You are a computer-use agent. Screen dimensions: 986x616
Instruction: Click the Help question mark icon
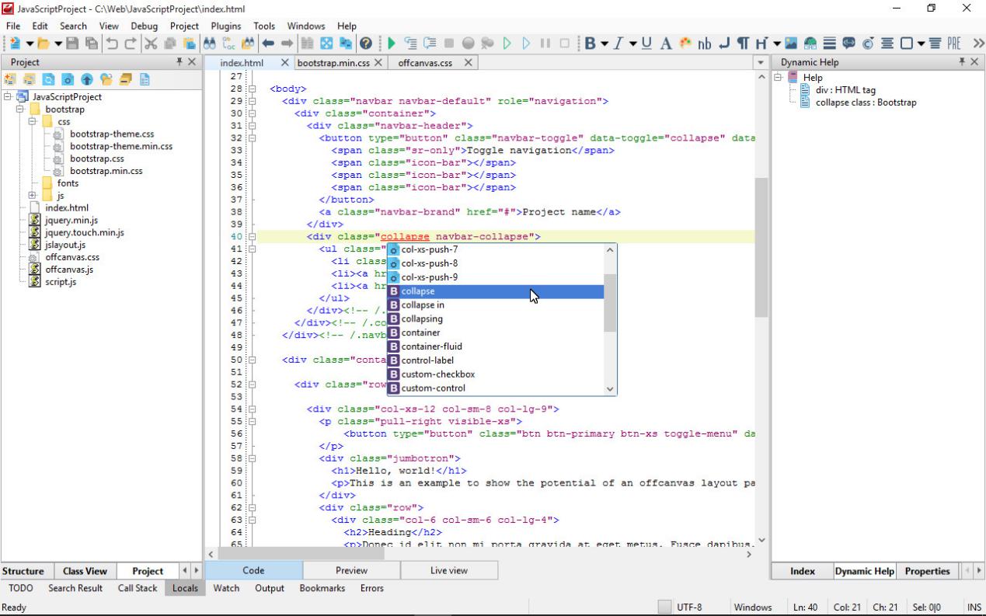click(365, 44)
